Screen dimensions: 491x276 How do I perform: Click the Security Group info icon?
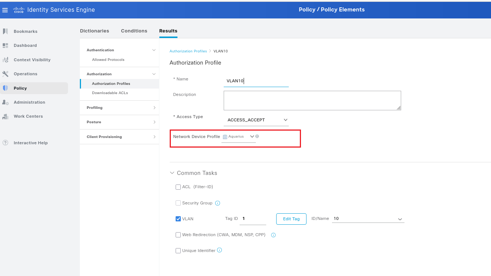click(x=217, y=203)
